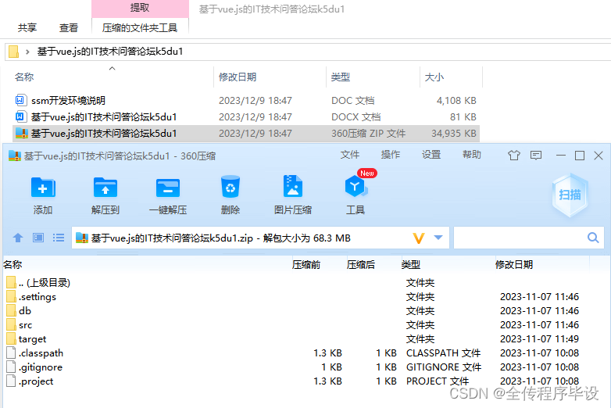Click the '34,935 KB' size cell
This screenshot has width=611, height=408.
[454, 134]
